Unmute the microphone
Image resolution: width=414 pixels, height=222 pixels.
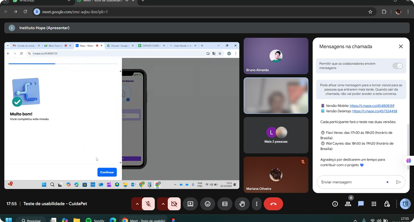pyautogui.click(x=148, y=204)
